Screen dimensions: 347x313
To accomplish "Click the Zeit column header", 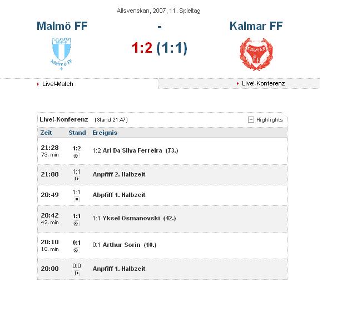I will (46, 133).
